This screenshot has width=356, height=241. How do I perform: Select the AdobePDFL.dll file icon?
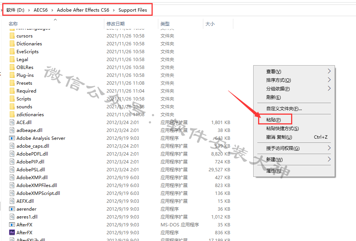pos(12,154)
